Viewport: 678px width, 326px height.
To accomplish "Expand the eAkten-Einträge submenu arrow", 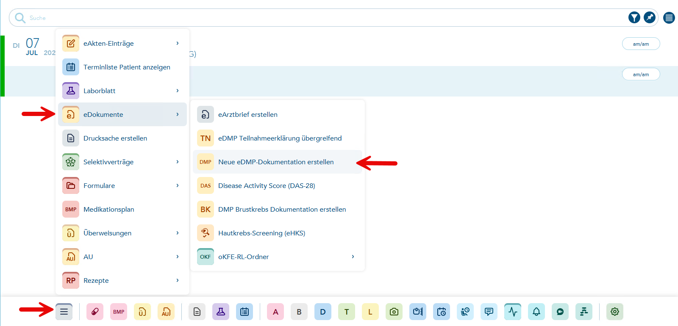I will 178,43.
